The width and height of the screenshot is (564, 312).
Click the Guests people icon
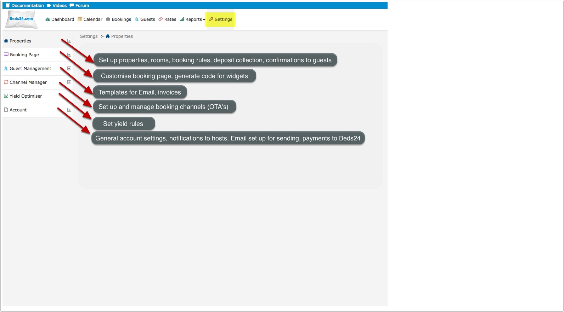(x=137, y=19)
